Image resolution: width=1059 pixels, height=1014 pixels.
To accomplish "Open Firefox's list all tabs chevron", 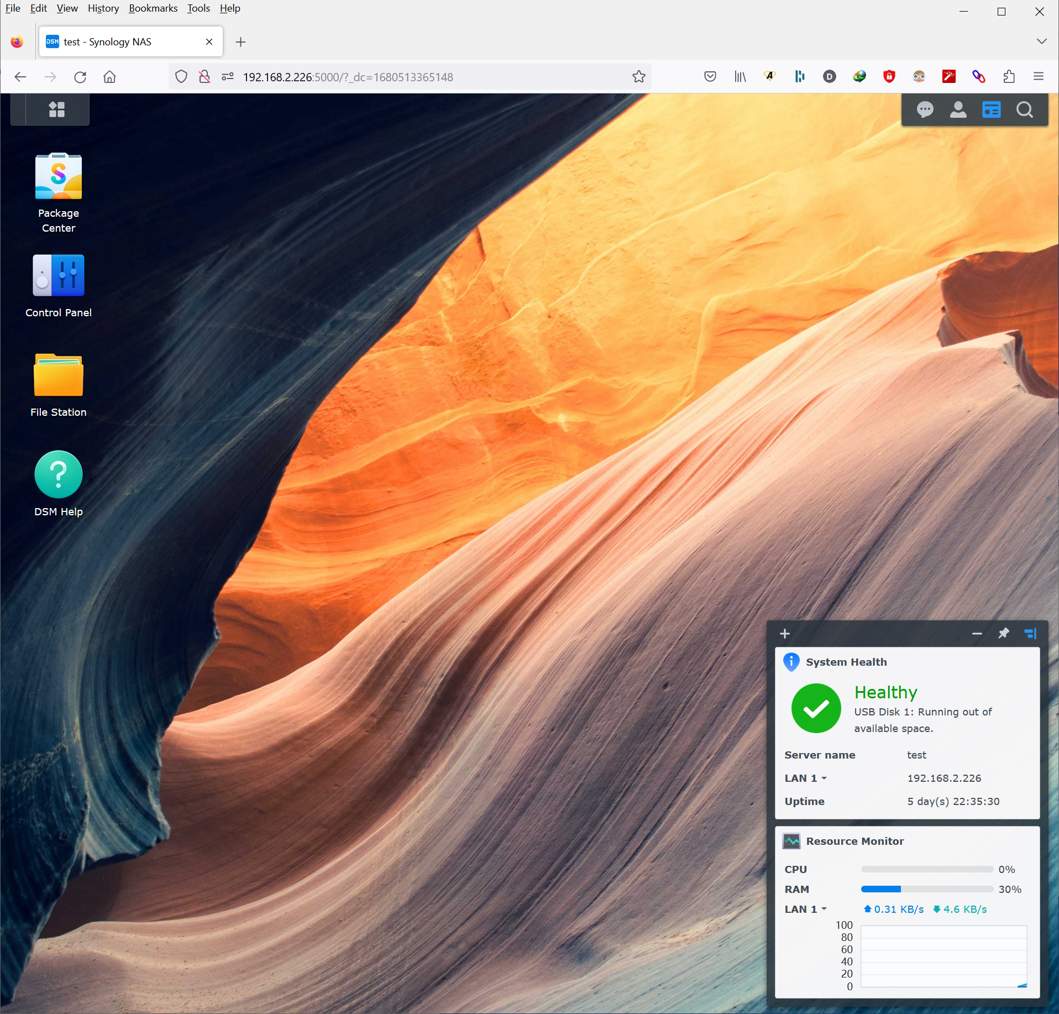I will coord(1041,41).
